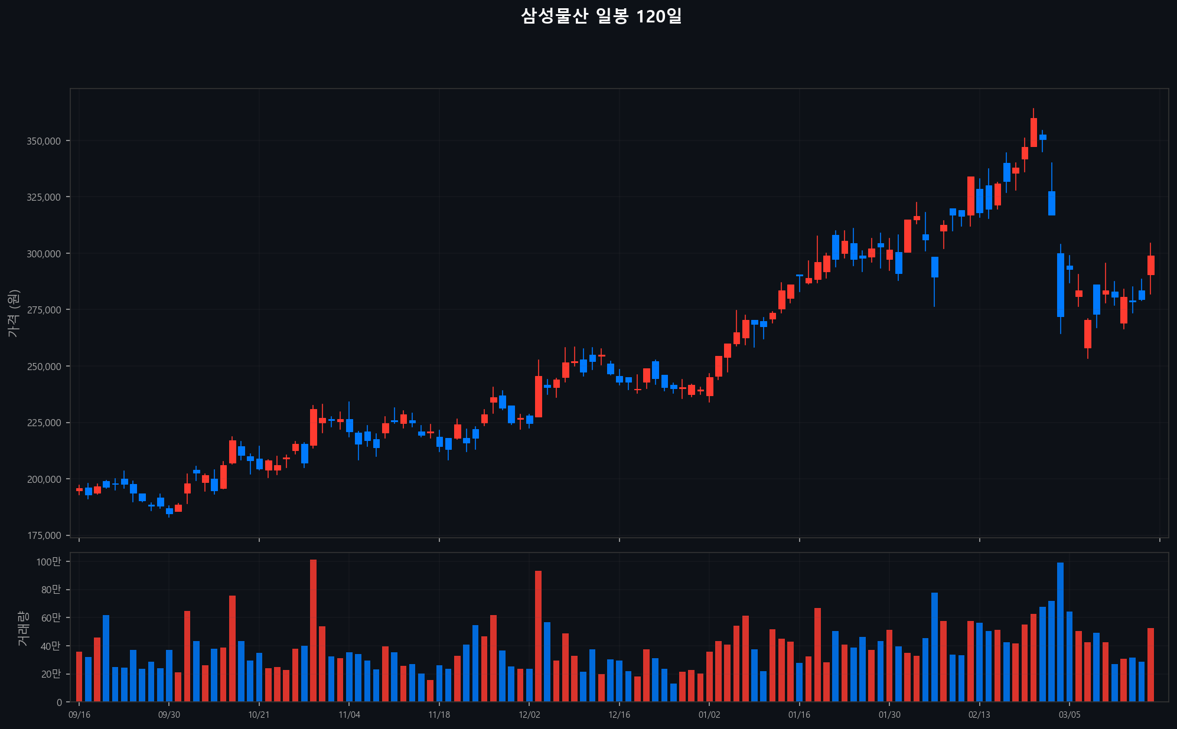The height and width of the screenshot is (729, 1177).
Task: Click the 거래량 volume axis title
Action: pos(22,628)
